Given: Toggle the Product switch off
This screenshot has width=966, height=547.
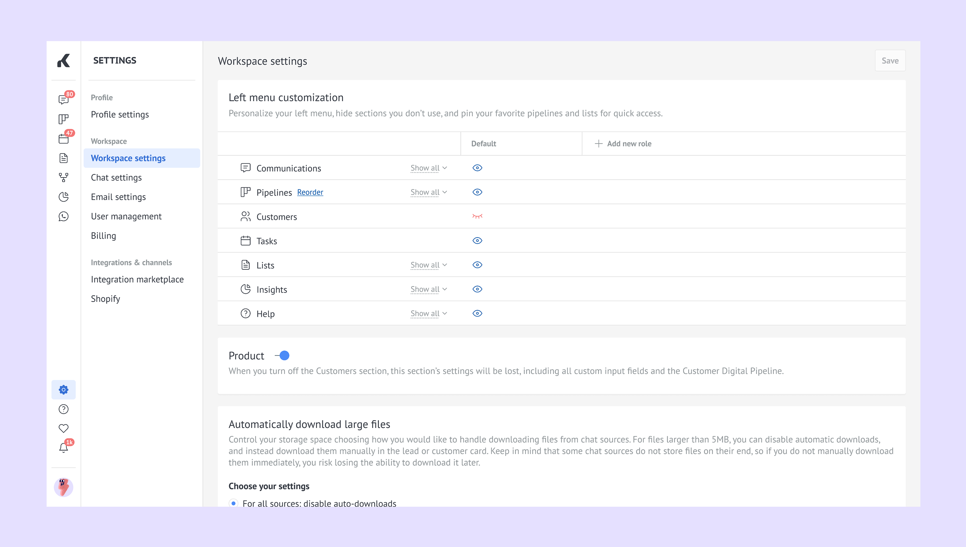Looking at the screenshot, I should click(x=282, y=356).
